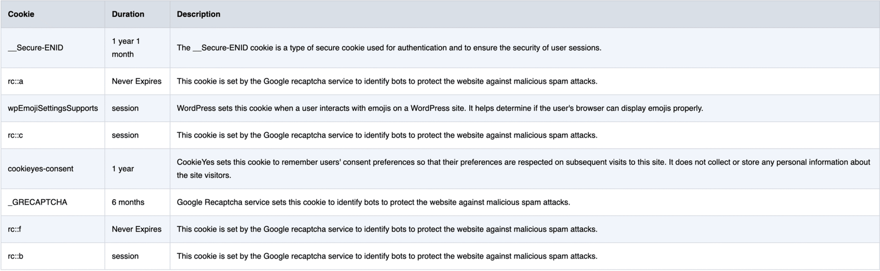Screen dimensions: 880x271
Task: Click the session duration of wpEmojiSettingsSupports
Action: 125,108
